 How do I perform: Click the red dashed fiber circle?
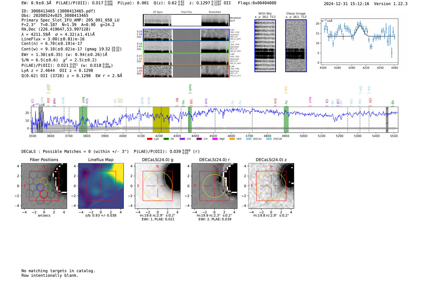pyautogui.click(x=44, y=194)
